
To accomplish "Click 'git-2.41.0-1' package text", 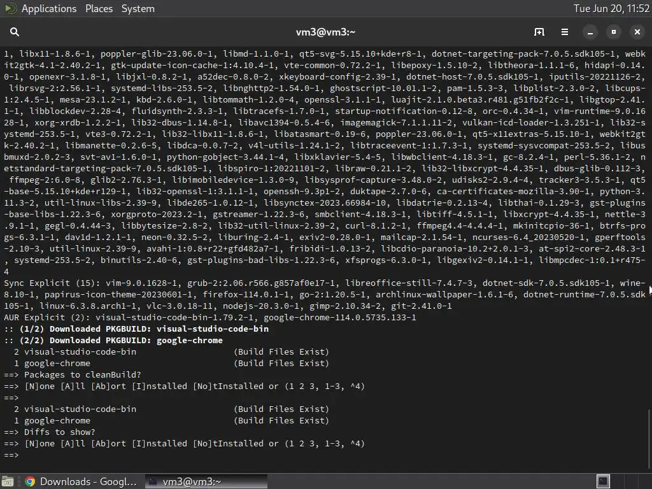I will point(422,306).
